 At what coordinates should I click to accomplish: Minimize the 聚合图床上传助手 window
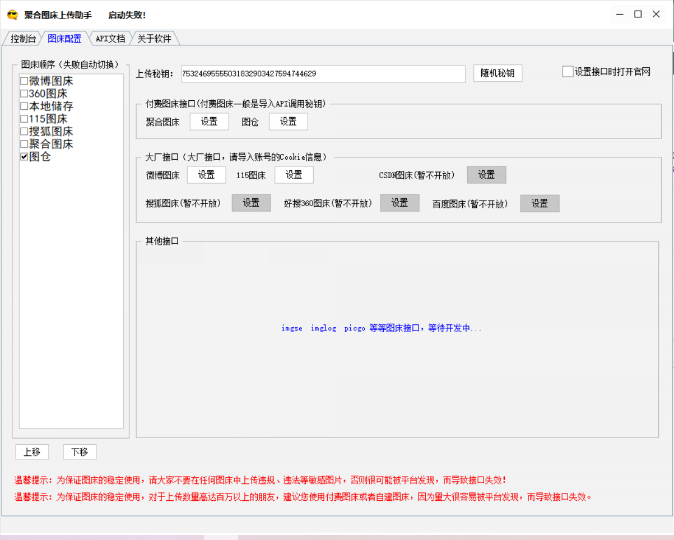[620, 15]
